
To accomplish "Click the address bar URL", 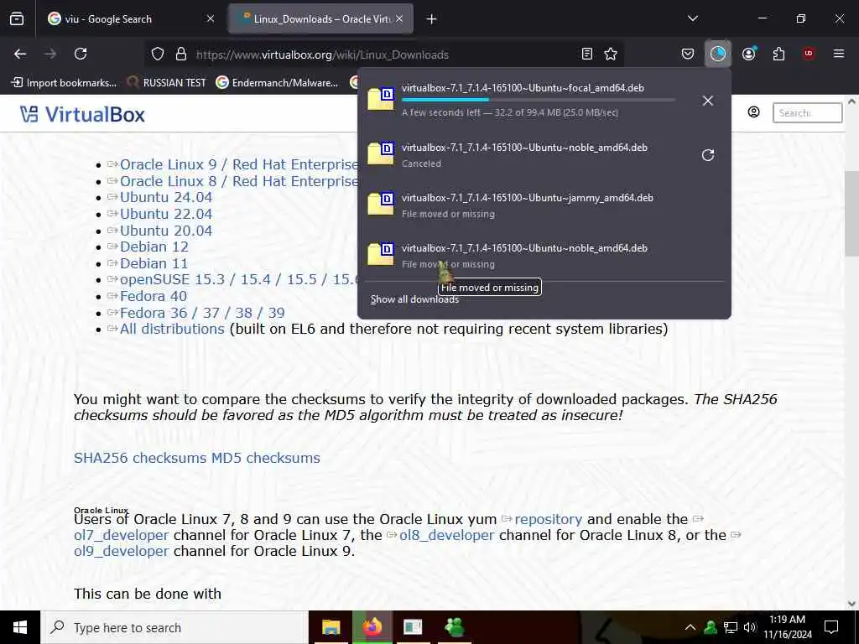I will pos(322,55).
